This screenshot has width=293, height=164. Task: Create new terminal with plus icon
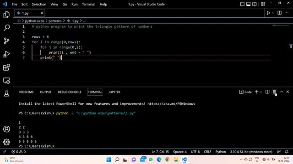point(256,92)
